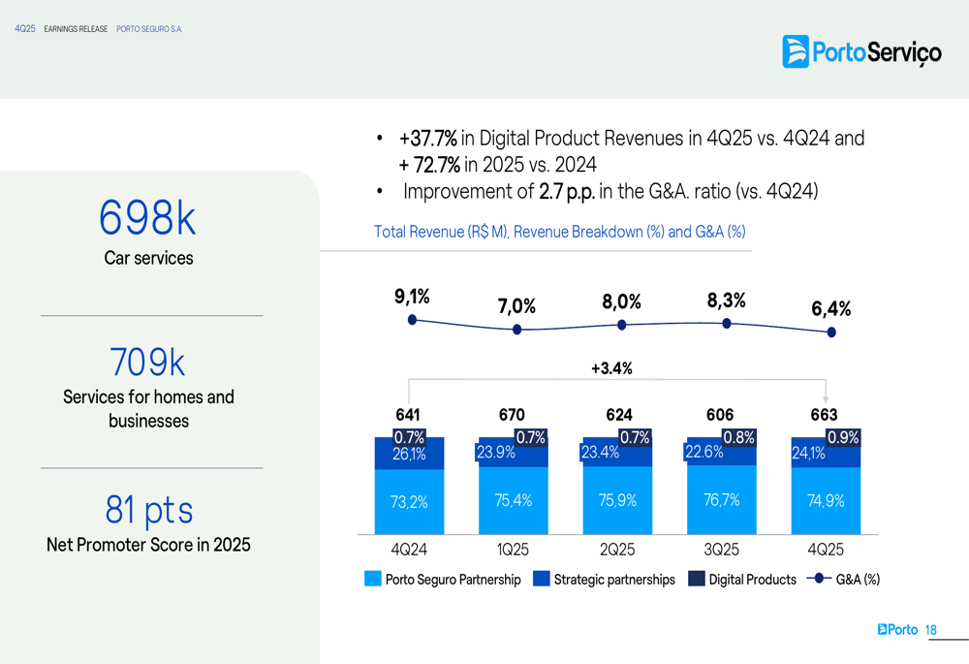This screenshot has height=664, width=969.
Task: Click the 1Q25 bar segment showing 75,4%
Action: click(x=513, y=500)
